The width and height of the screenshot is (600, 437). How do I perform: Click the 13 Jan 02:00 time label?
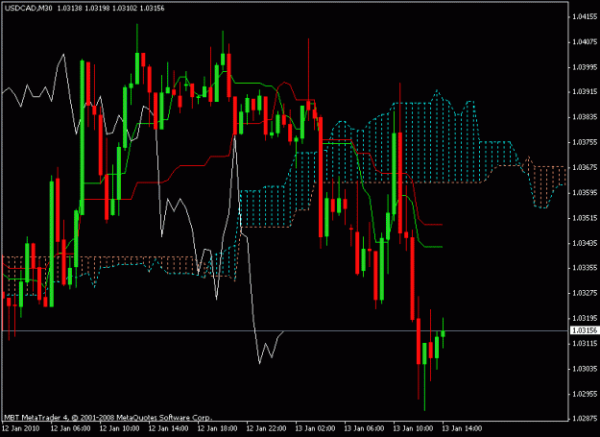click(315, 428)
